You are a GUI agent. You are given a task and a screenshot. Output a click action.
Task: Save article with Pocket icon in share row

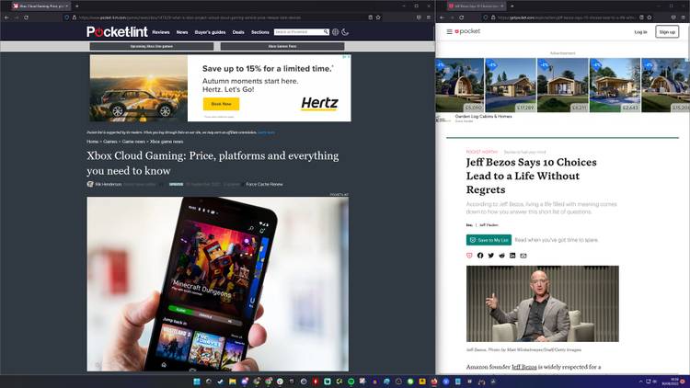click(469, 256)
